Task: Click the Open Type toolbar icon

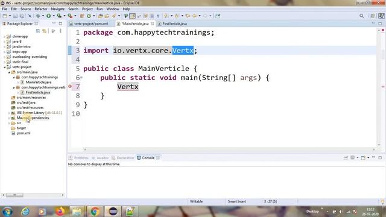Action: tap(100, 16)
